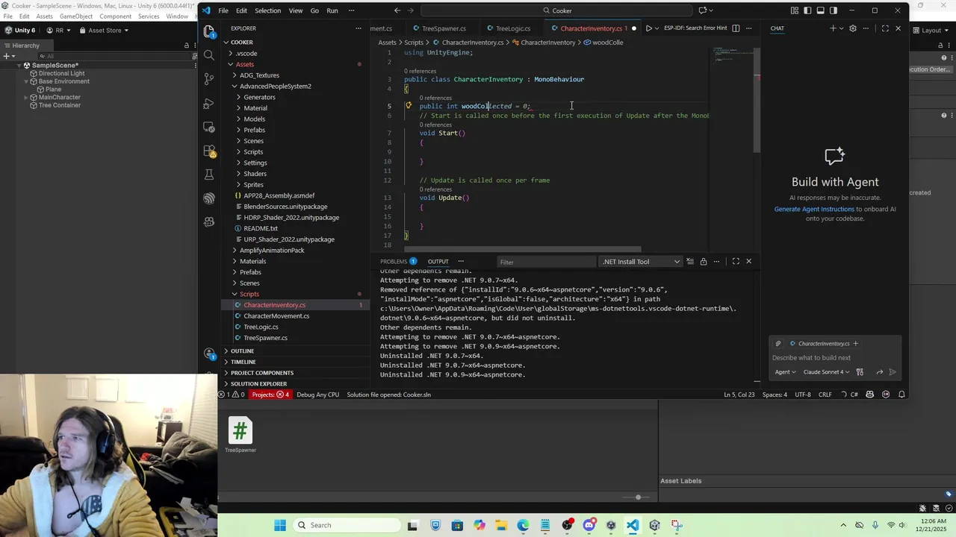Open the Agent mode dropdown in chat
The image size is (956, 537).
coord(785,372)
